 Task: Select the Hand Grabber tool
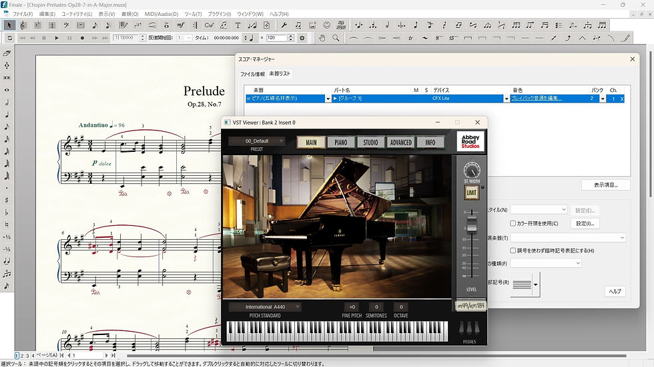click(322, 38)
